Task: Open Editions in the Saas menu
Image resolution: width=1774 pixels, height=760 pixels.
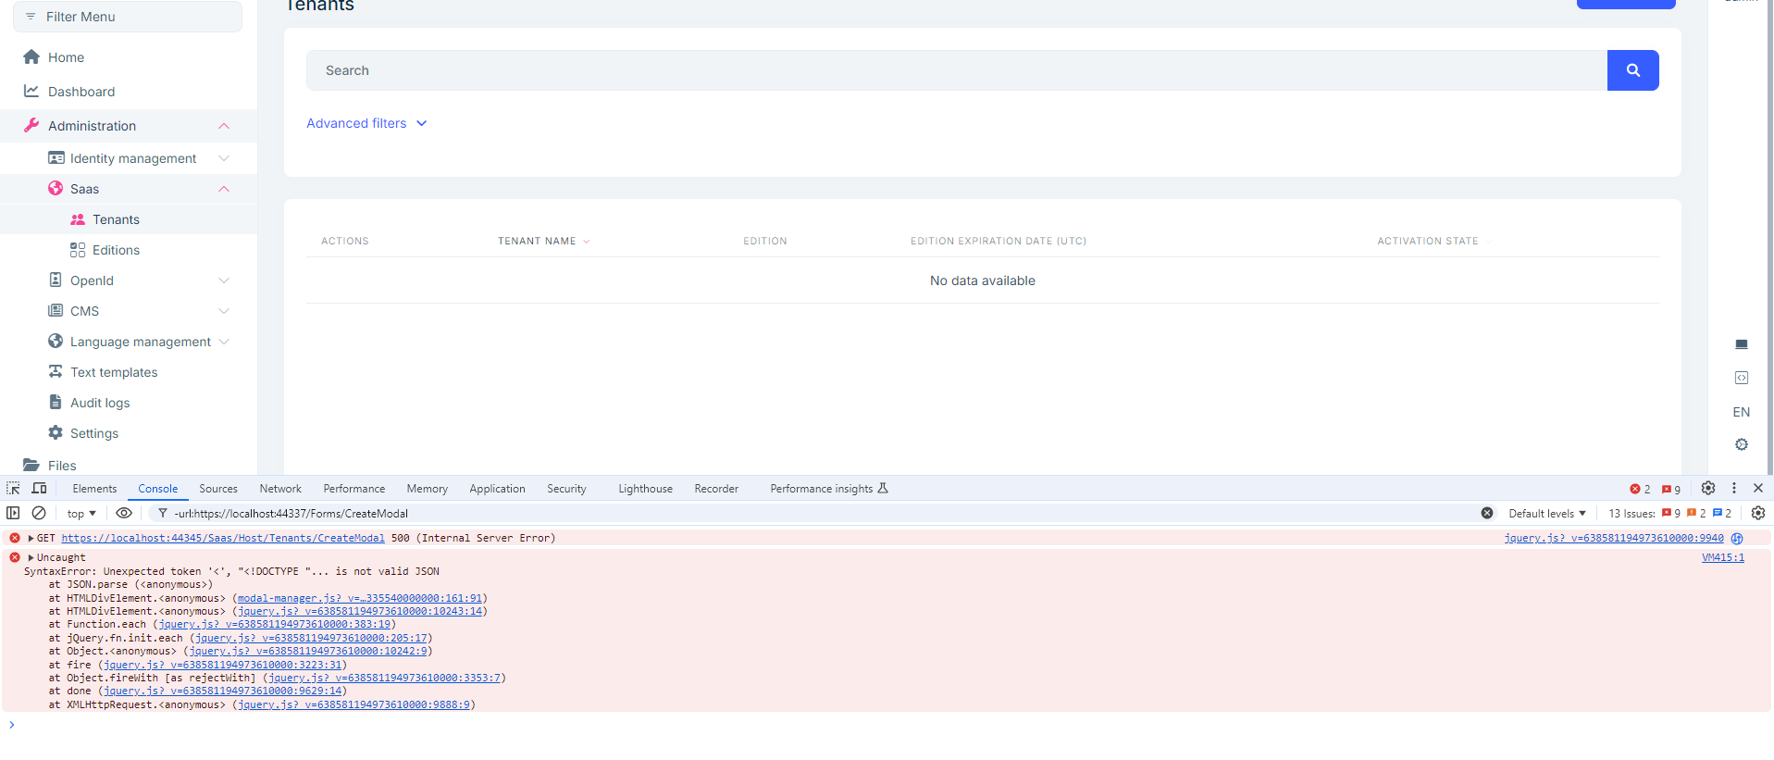Action: (x=116, y=250)
